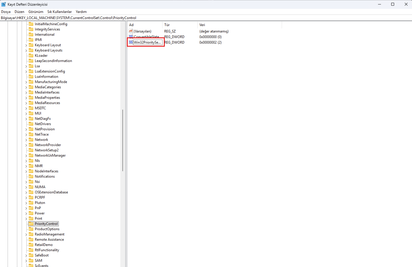
Task: Expand the OSExtensionDatabase key
Action: pos(26,193)
